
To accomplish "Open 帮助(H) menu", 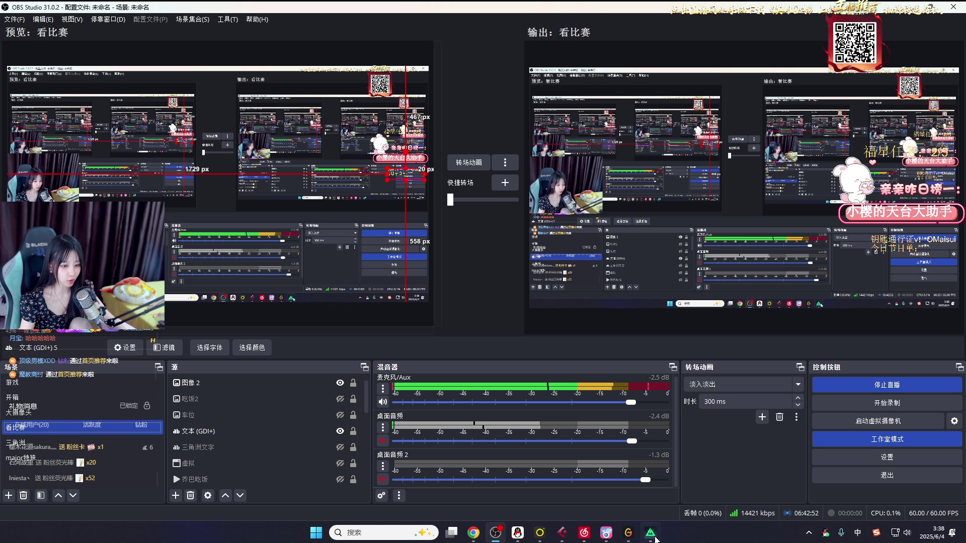I will (x=257, y=19).
